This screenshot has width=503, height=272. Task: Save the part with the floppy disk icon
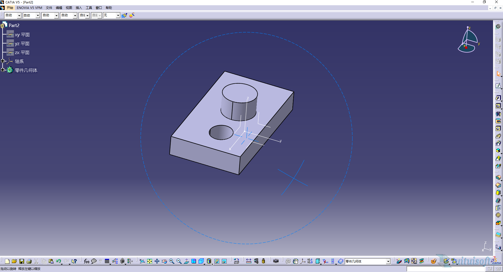tap(22, 261)
